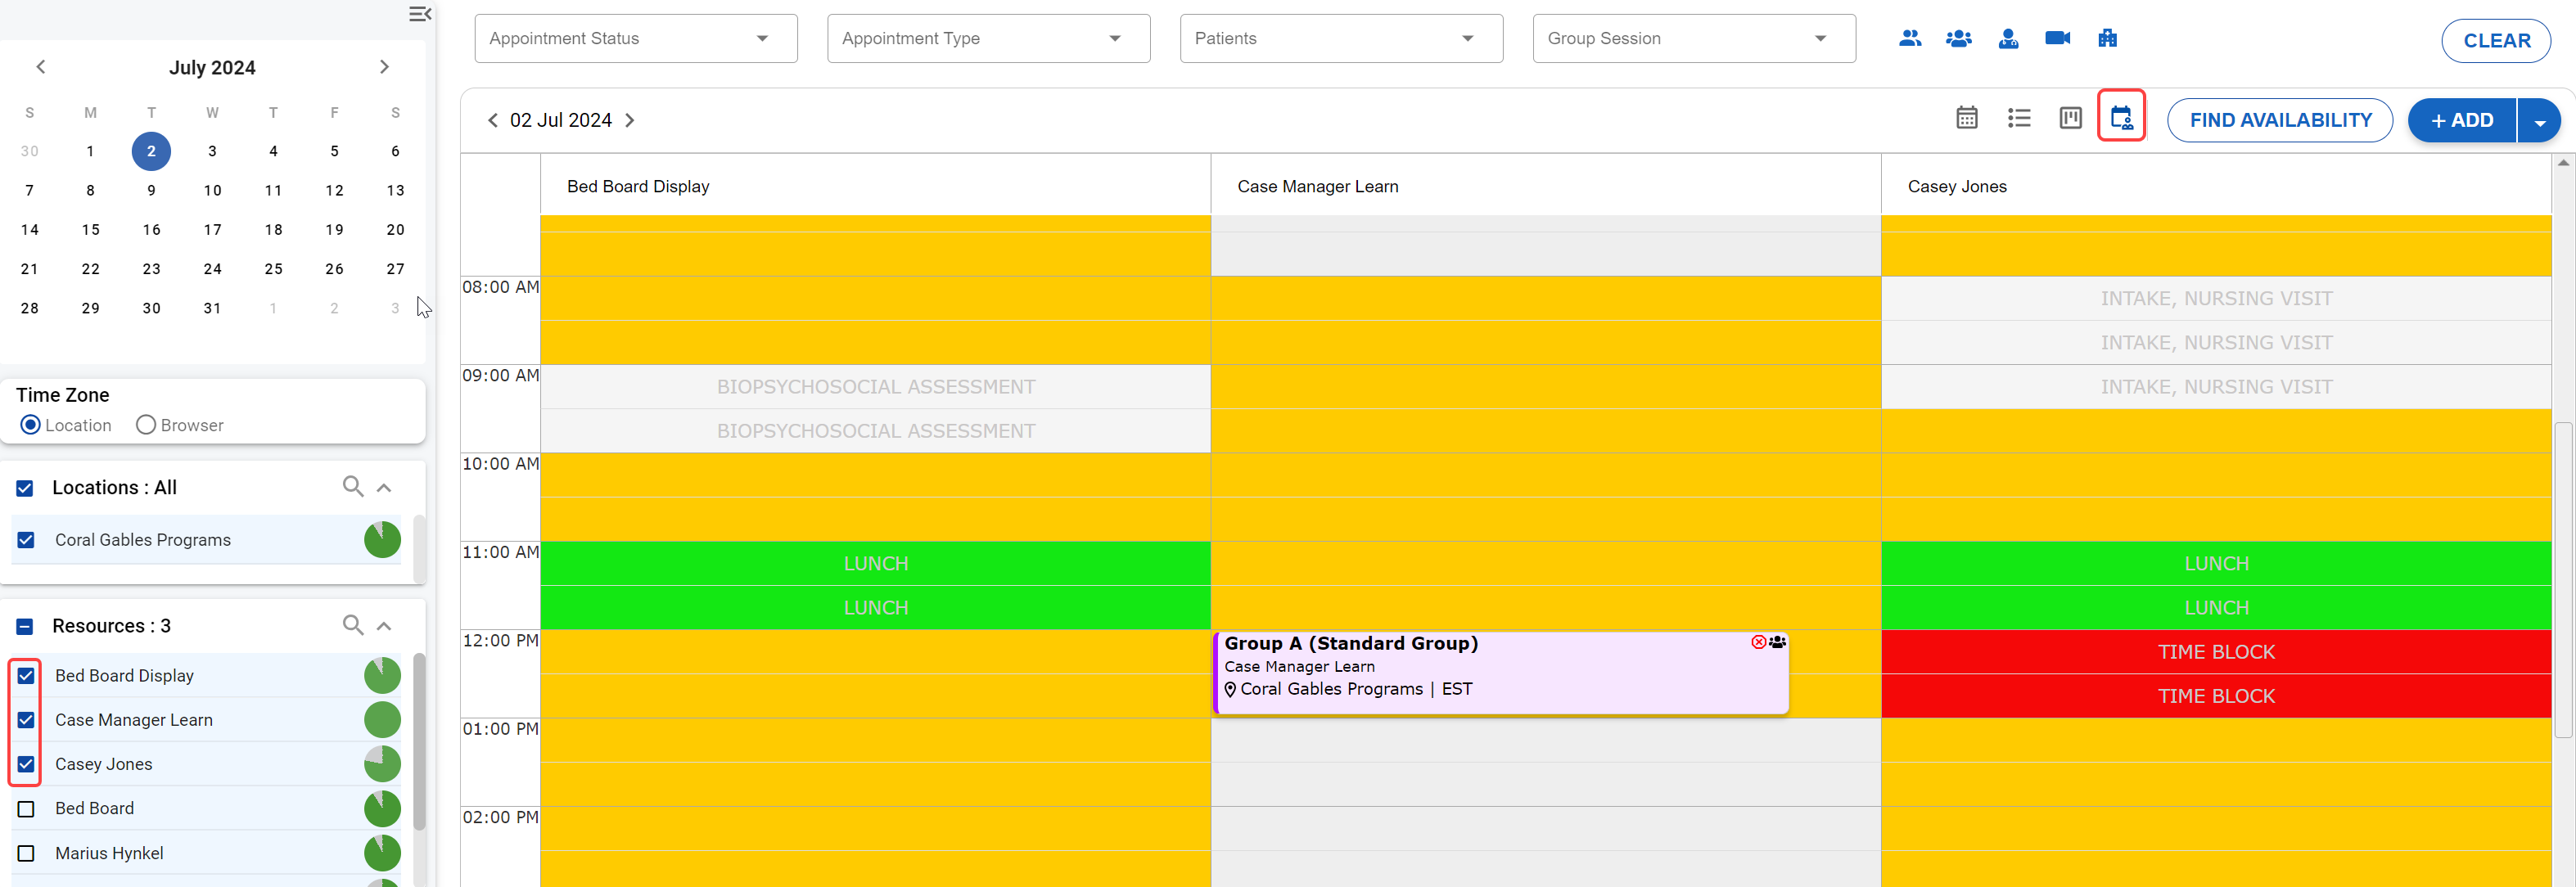Open the resource calendar view icon
The width and height of the screenshot is (2576, 887).
click(x=2121, y=119)
